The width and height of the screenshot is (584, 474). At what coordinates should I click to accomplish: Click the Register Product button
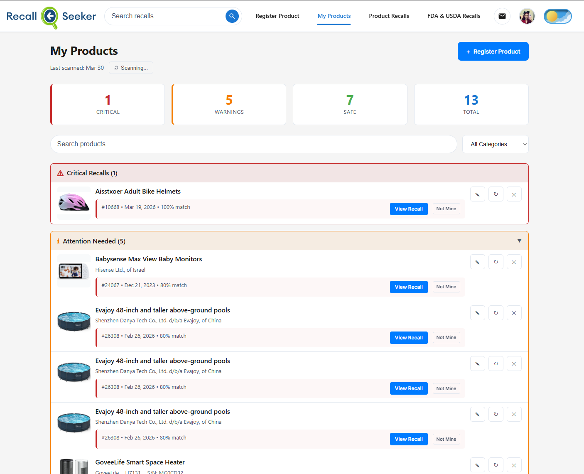click(x=493, y=51)
